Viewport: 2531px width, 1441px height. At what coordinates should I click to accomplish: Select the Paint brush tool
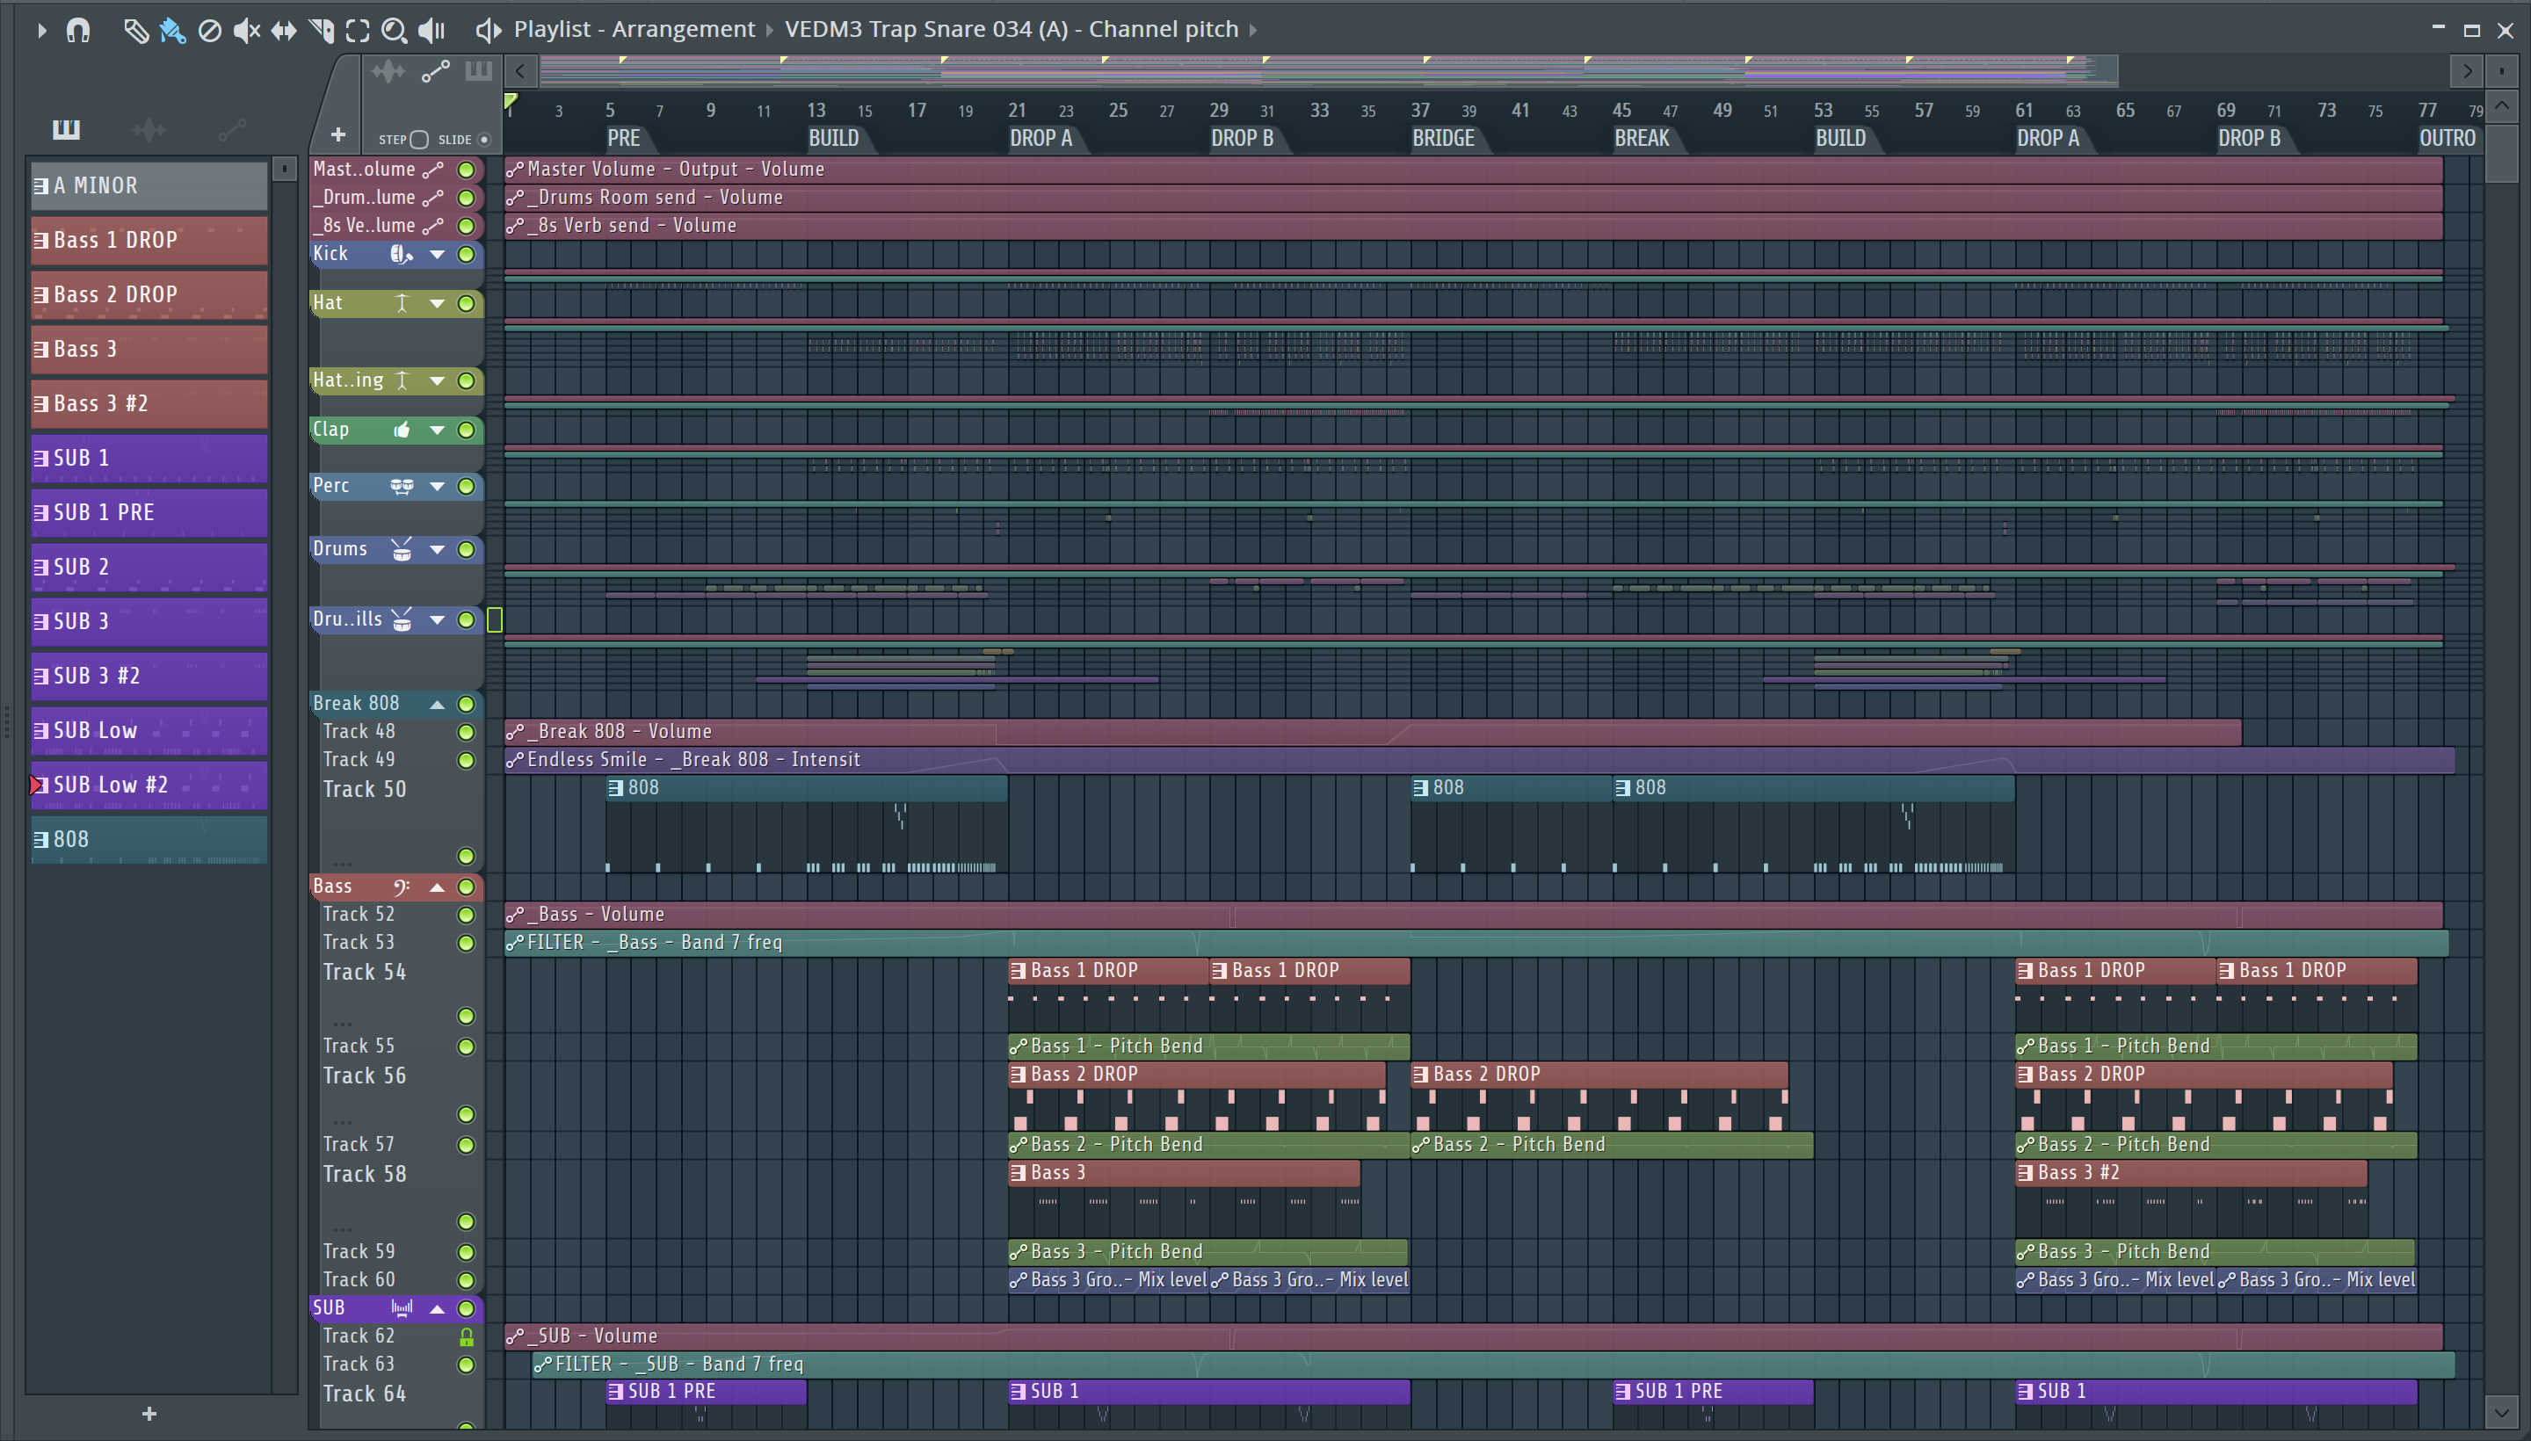pyautogui.click(x=172, y=31)
